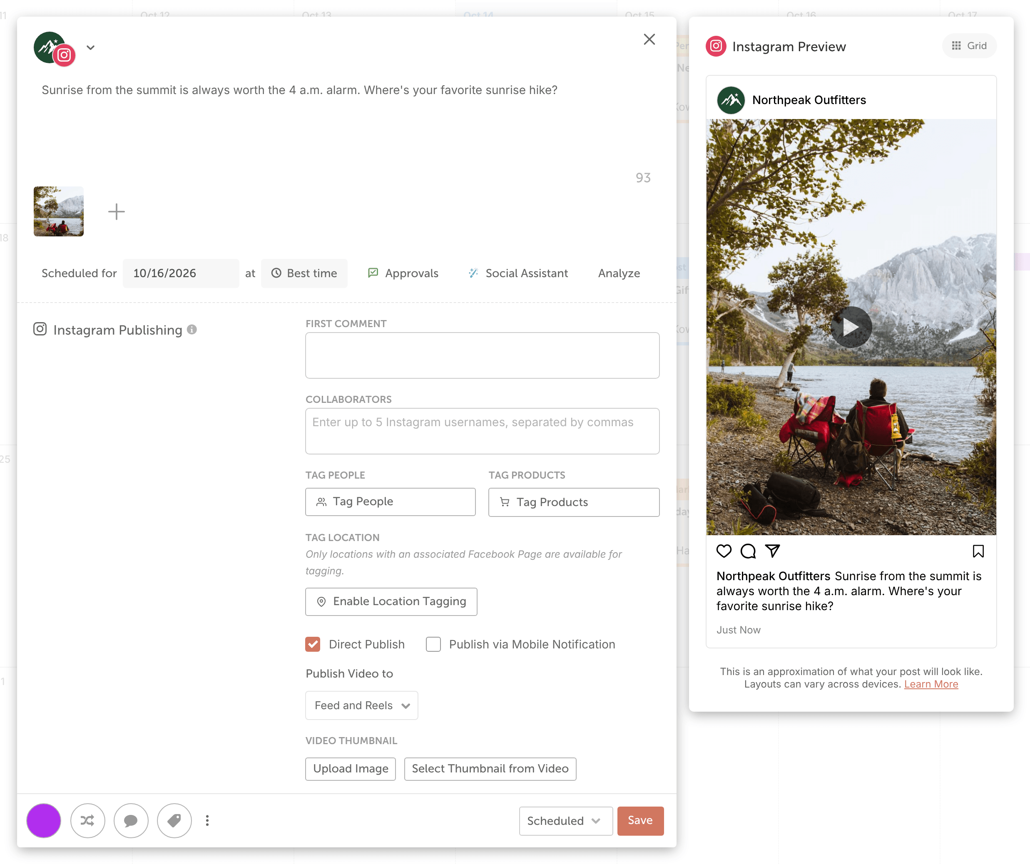The image size is (1030, 864).
Task: Click the Save button
Action: 640,821
